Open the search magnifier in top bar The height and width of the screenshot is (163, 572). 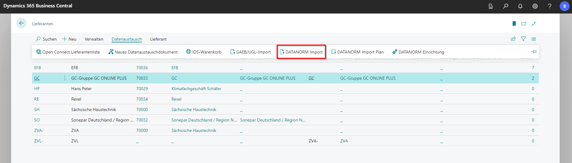coord(506,6)
